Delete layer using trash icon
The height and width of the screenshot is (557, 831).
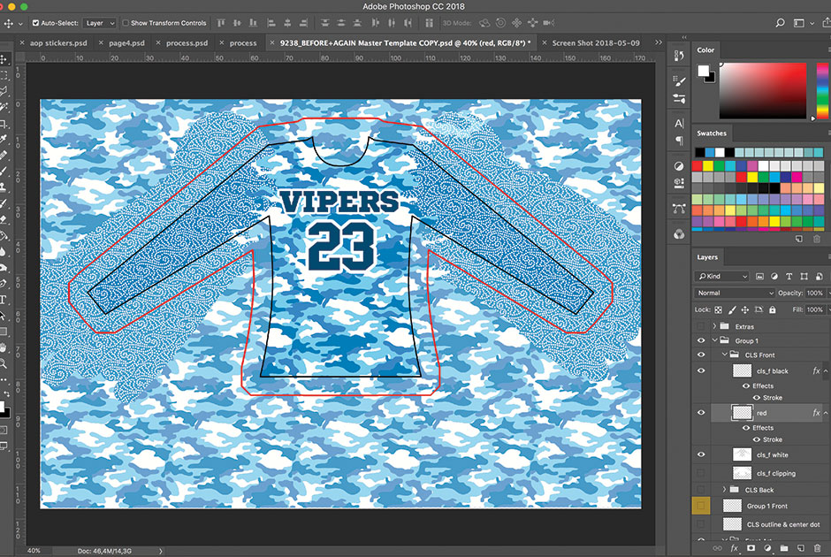[x=817, y=548]
